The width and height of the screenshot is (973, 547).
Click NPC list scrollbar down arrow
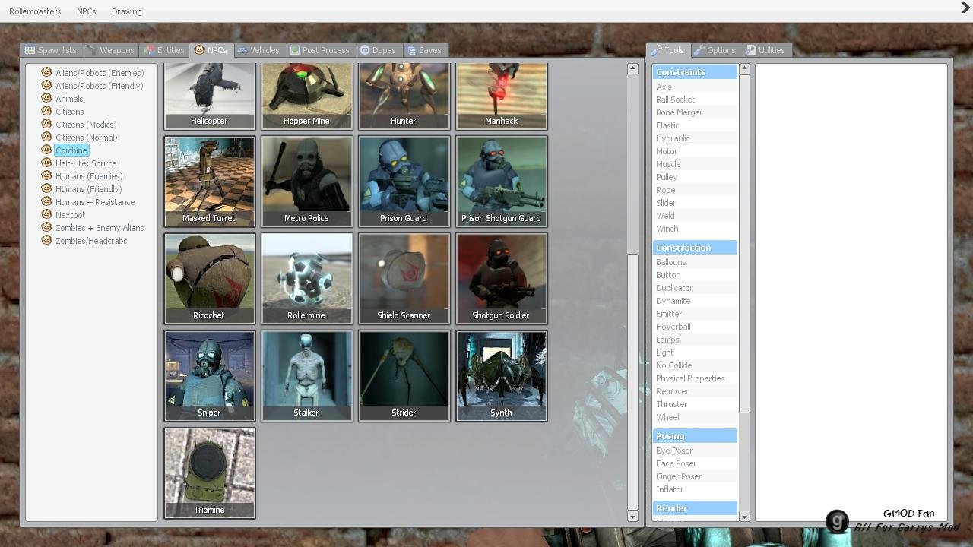[632, 517]
